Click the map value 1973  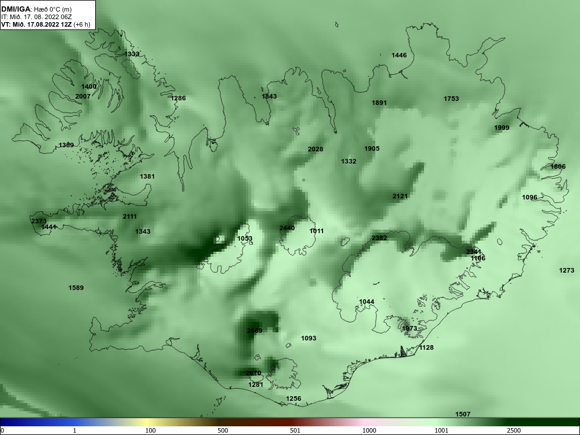click(409, 328)
